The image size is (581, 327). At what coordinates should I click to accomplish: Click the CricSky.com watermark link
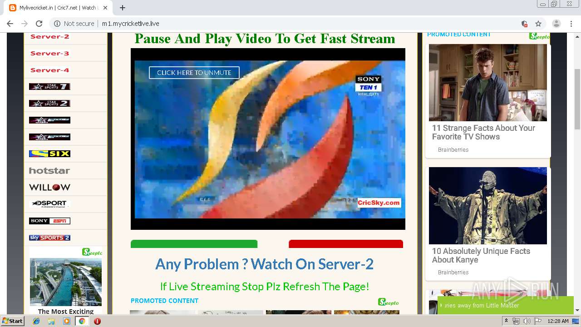(x=379, y=203)
